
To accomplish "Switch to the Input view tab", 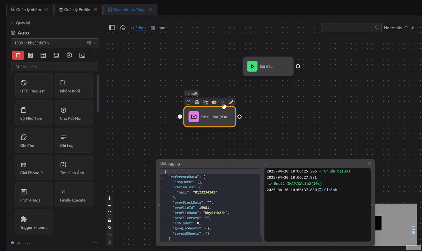I will 159,28.
